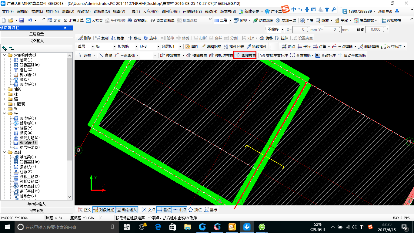Start 动态观察 dynamic observation
This screenshot has width=414, height=233.
point(263,20)
